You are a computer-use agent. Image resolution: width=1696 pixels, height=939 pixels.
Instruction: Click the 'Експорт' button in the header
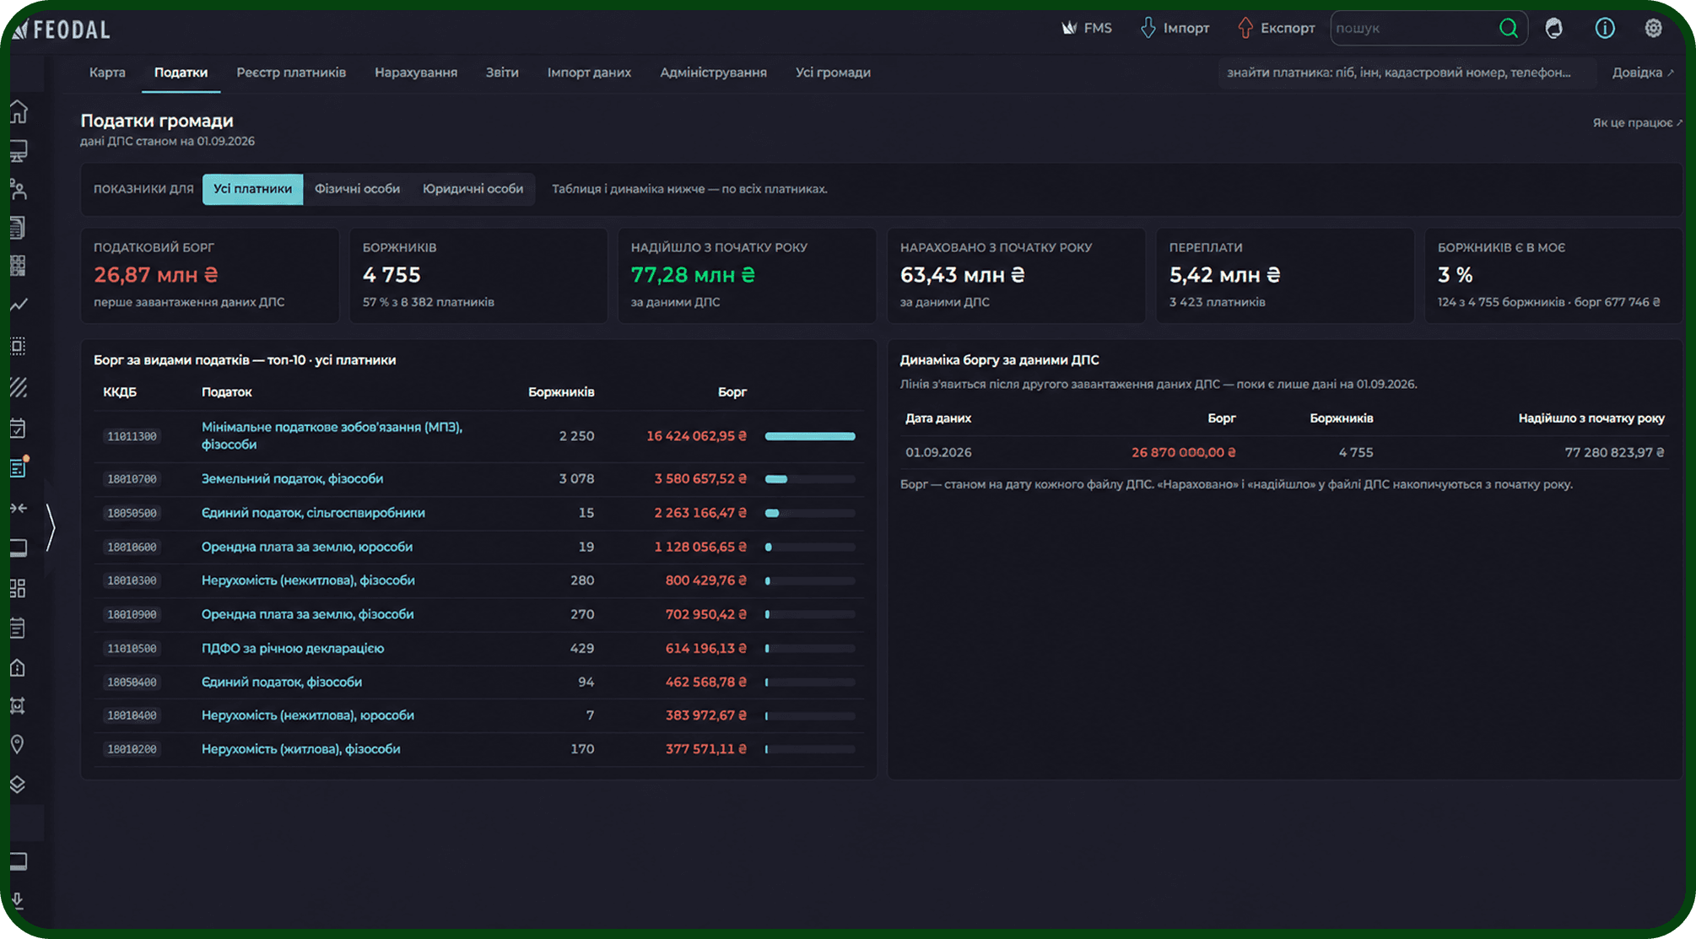coord(1276,28)
